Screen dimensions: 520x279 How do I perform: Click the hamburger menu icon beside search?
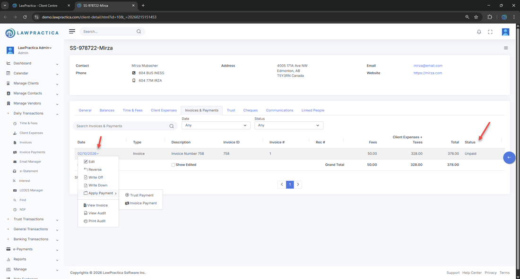72,32
